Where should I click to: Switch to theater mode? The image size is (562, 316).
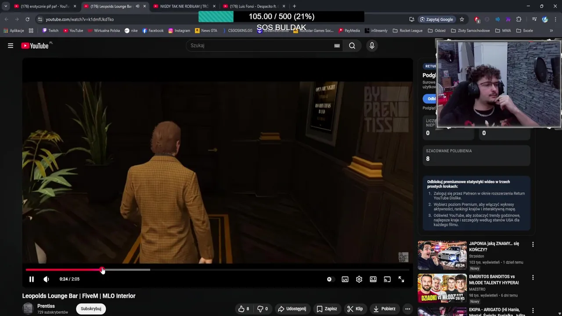[373, 279]
